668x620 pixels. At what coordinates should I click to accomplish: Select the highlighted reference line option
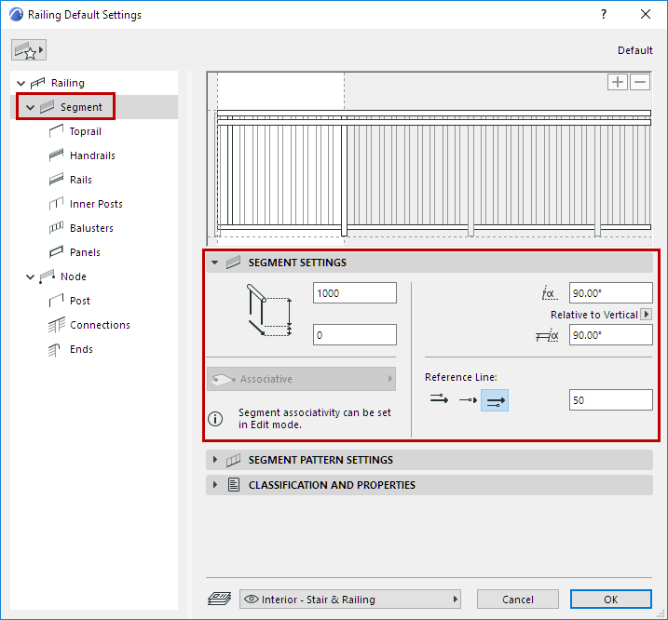pyautogui.click(x=495, y=400)
